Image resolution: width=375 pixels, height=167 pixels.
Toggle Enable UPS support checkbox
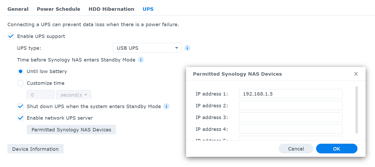[x=11, y=36]
